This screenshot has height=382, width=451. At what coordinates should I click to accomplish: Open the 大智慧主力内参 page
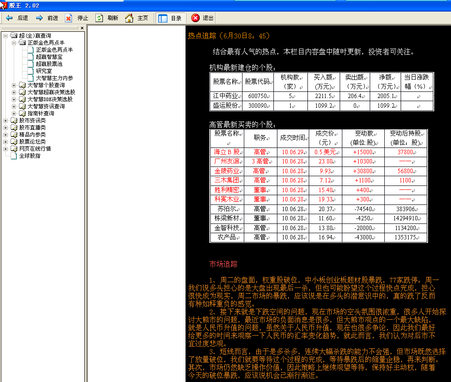pyautogui.click(x=54, y=78)
